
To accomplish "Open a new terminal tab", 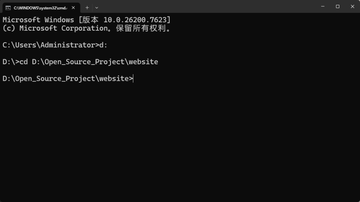I will (87, 8).
